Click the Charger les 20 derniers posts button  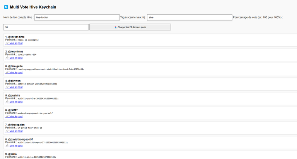click(130, 27)
